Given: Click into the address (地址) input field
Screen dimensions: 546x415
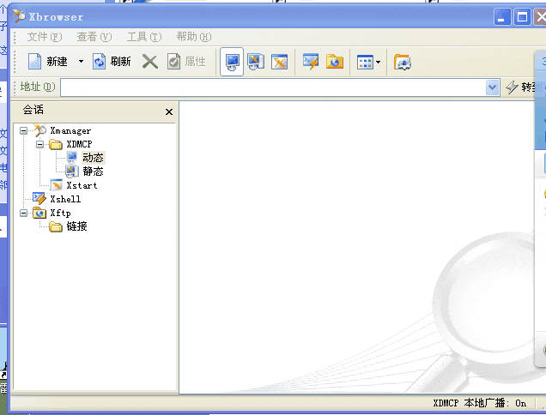Looking at the screenshot, I should point(273,87).
